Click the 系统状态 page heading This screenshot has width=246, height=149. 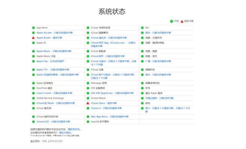(x=112, y=11)
